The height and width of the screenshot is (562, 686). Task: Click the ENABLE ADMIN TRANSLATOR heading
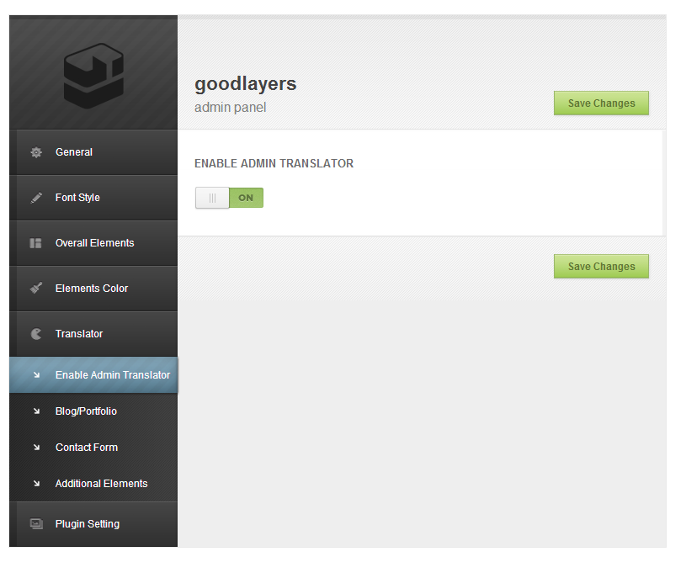coord(274,163)
